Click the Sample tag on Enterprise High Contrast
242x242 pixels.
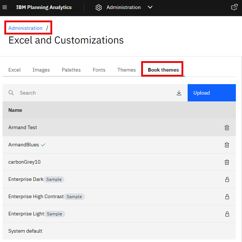click(74, 197)
